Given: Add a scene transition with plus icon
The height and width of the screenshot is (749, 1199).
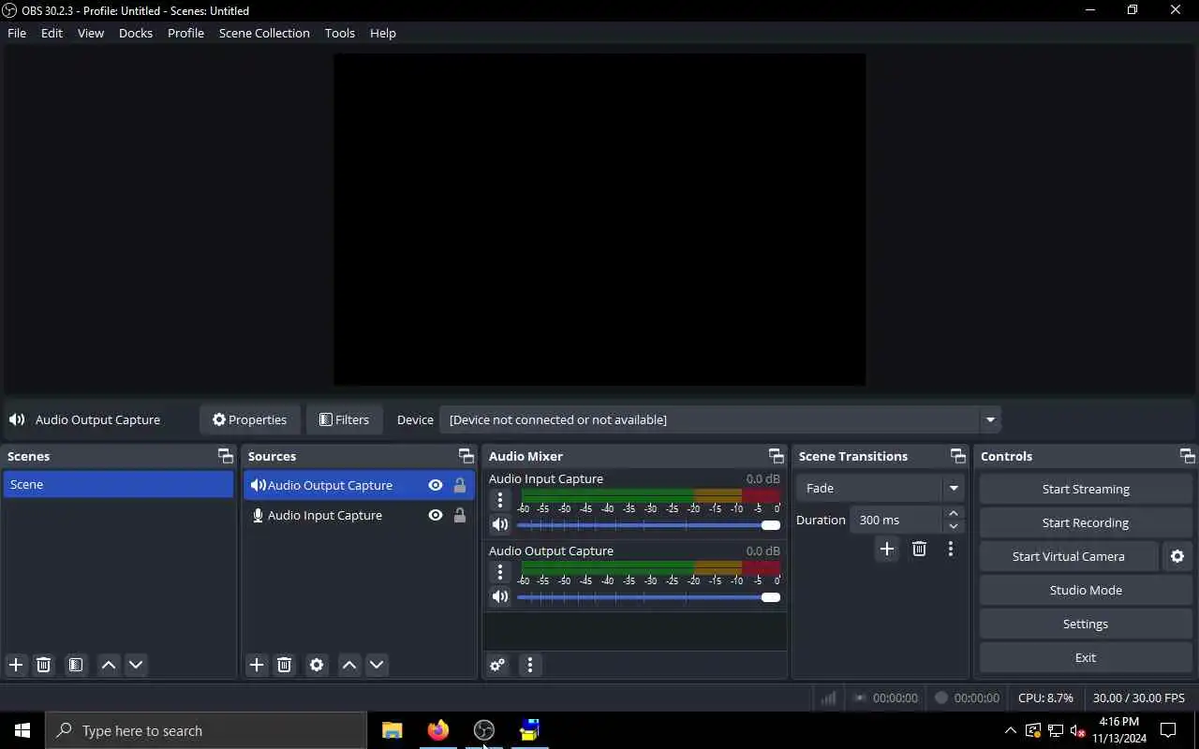Looking at the screenshot, I should (x=887, y=549).
